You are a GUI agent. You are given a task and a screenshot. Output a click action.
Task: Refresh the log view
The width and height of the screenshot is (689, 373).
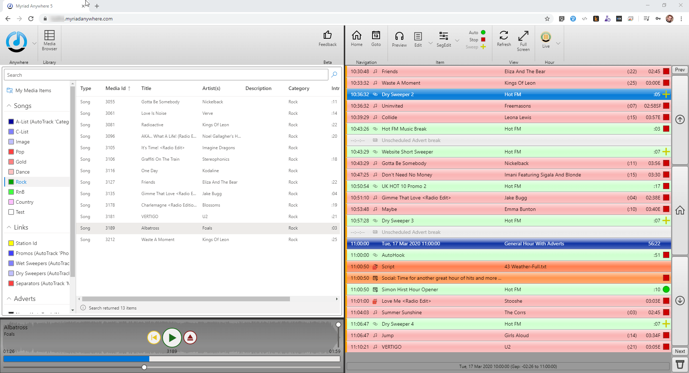503,39
